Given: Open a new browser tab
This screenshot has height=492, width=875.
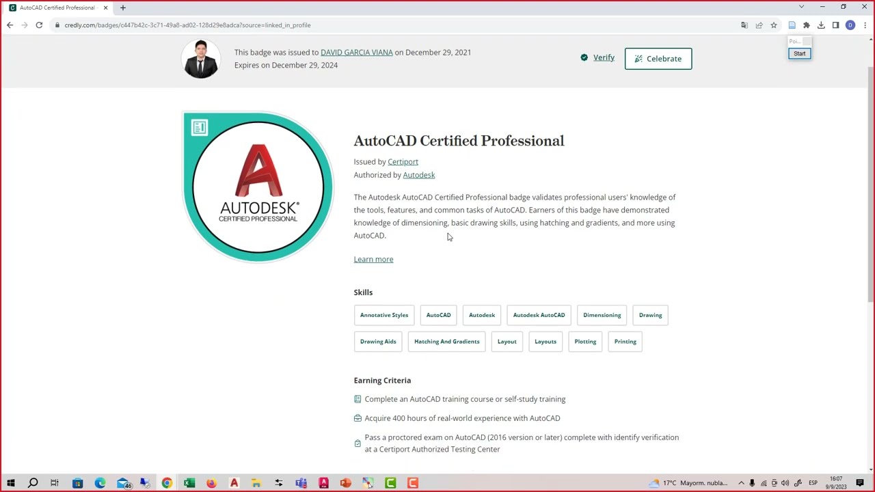Looking at the screenshot, I should 123,8.
